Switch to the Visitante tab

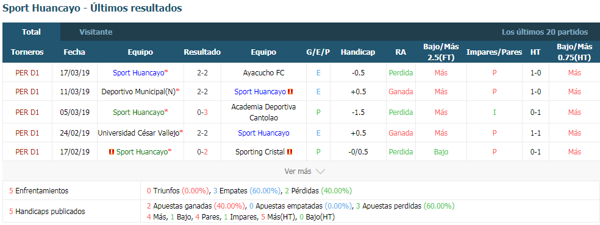[96, 32]
